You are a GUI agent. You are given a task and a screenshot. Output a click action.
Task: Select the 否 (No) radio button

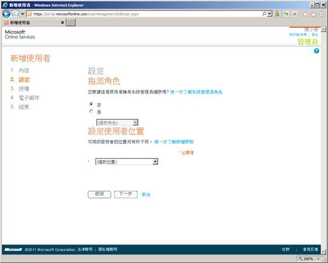(91, 104)
